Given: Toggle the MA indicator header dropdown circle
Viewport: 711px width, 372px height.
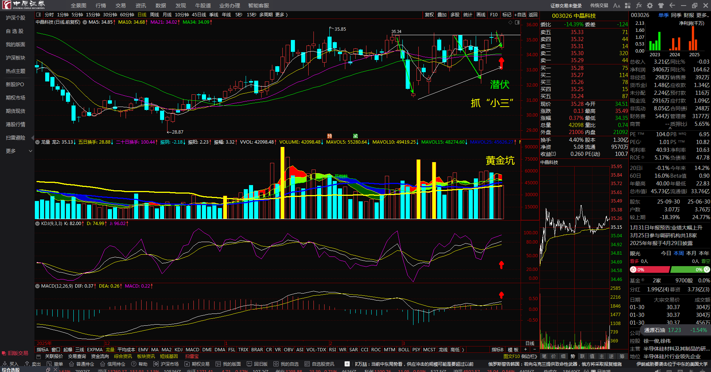Looking at the screenshot, I should [85, 22].
